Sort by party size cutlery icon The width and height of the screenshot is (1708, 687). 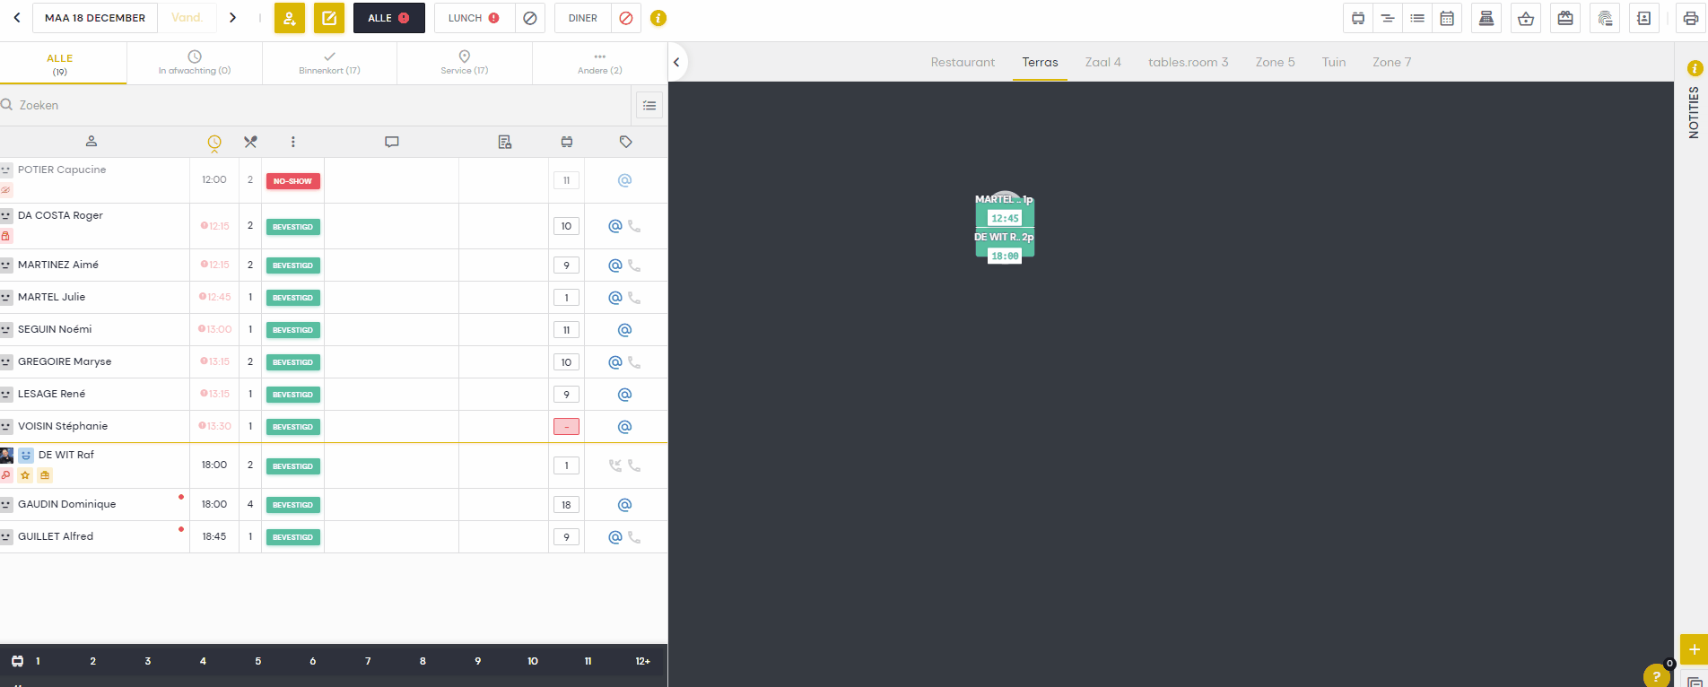pyautogui.click(x=250, y=142)
